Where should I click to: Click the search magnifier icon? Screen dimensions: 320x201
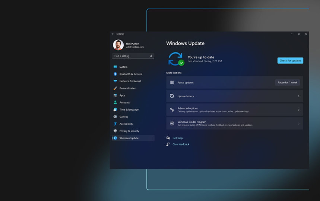click(151, 56)
